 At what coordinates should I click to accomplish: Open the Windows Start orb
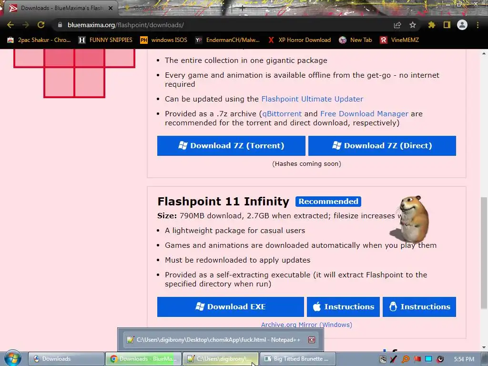[x=12, y=358]
